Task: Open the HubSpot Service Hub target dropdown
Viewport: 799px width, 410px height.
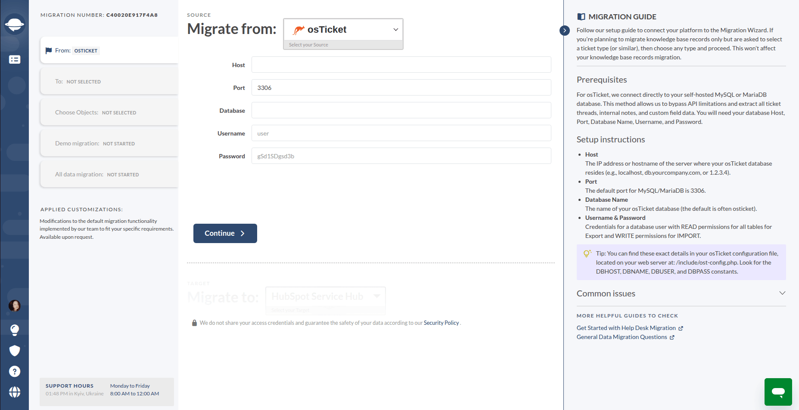Action: click(x=326, y=296)
